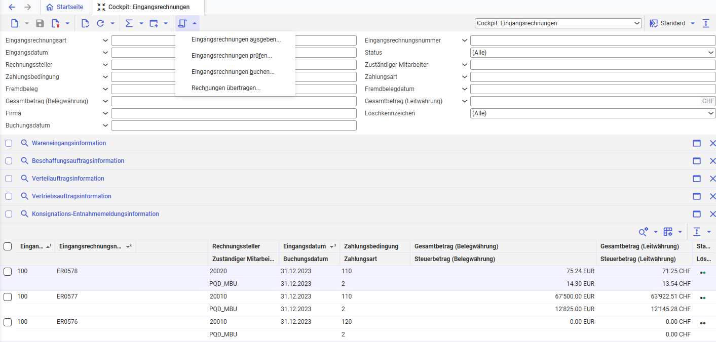
Task: Click the new document icon
Action: (15, 23)
